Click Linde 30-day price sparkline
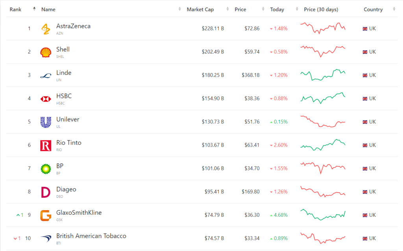This screenshot has width=403, height=251. click(x=323, y=75)
